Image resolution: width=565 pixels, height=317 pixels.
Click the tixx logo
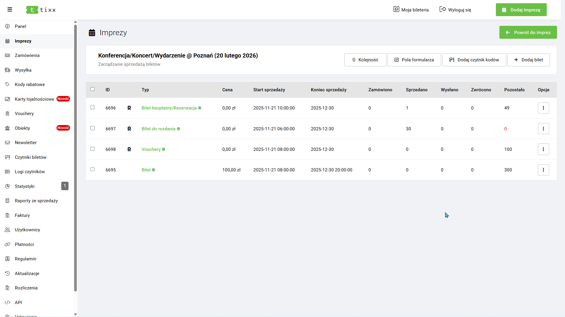coord(41,10)
